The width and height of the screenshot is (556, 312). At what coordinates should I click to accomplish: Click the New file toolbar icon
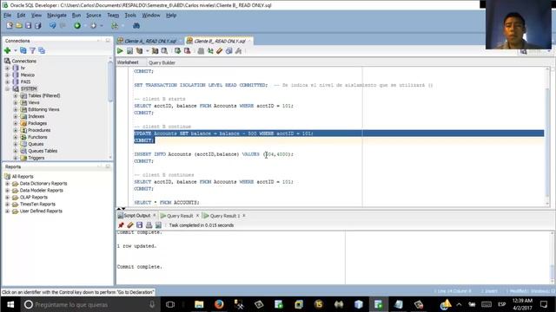tap(10, 25)
